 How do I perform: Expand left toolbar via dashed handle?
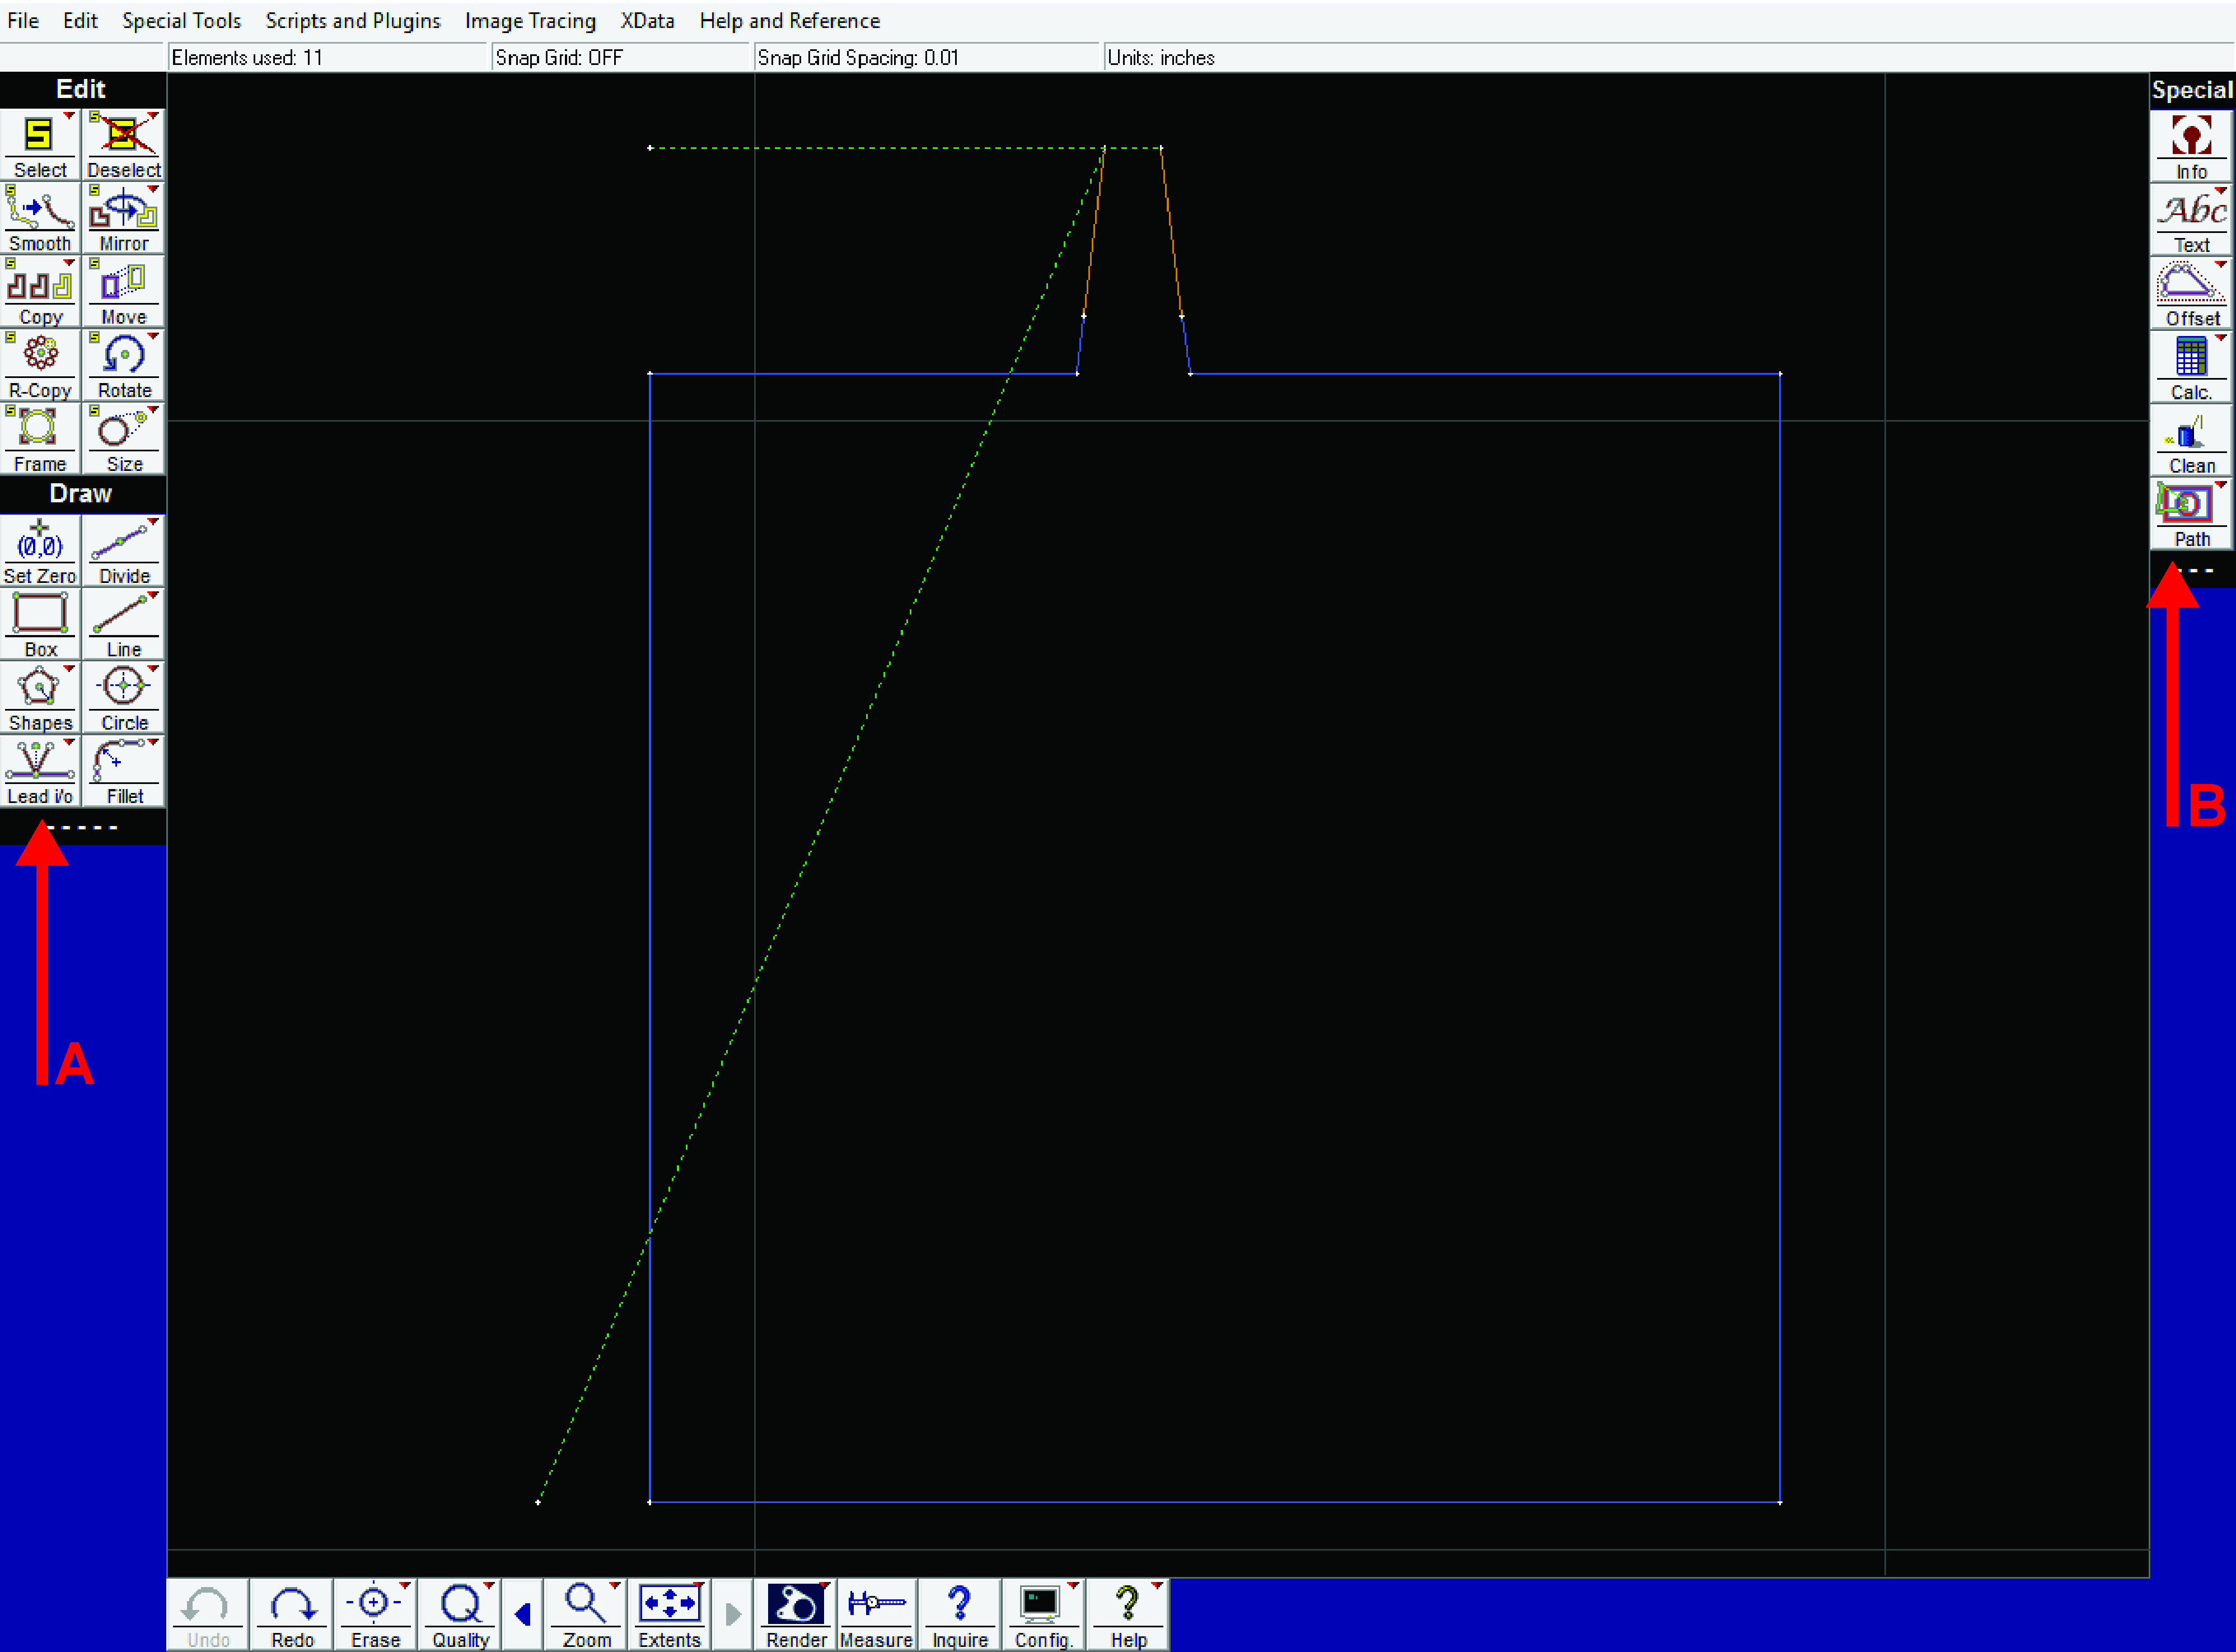83,827
